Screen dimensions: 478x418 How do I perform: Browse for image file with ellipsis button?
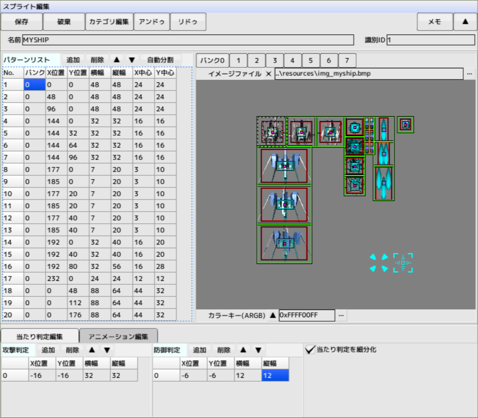point(469,74)
